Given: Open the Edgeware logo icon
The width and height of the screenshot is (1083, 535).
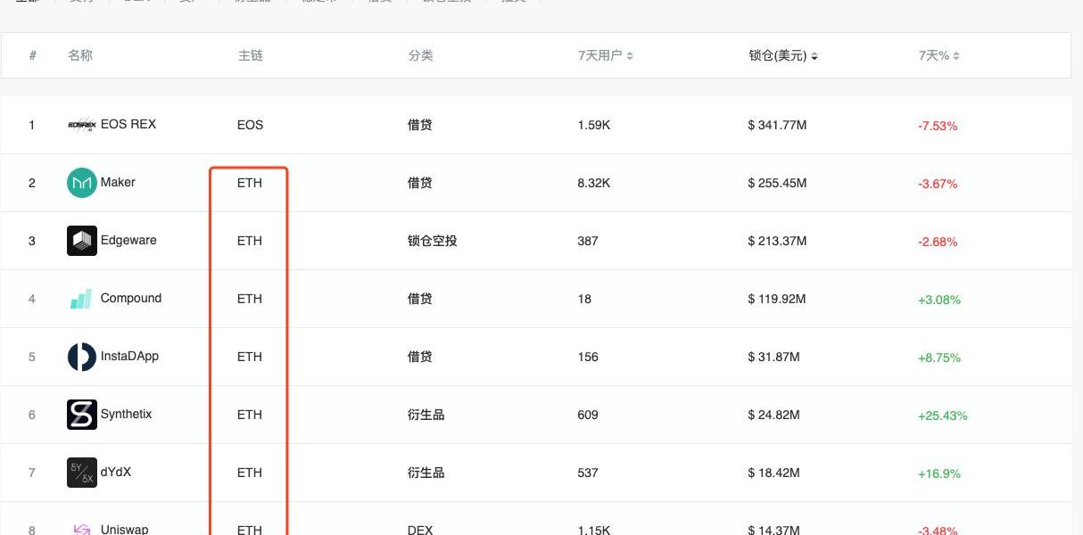Looking at the screenshot, I should (x=82, y=241).
